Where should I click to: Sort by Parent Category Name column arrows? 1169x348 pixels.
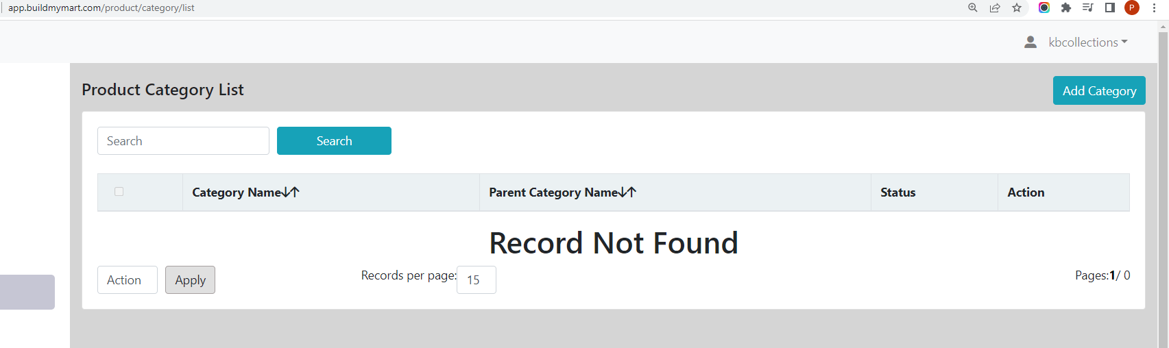[x=628, y=192]
